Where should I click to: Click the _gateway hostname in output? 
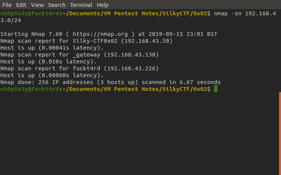pyautogui.click(x=87, y=55)
